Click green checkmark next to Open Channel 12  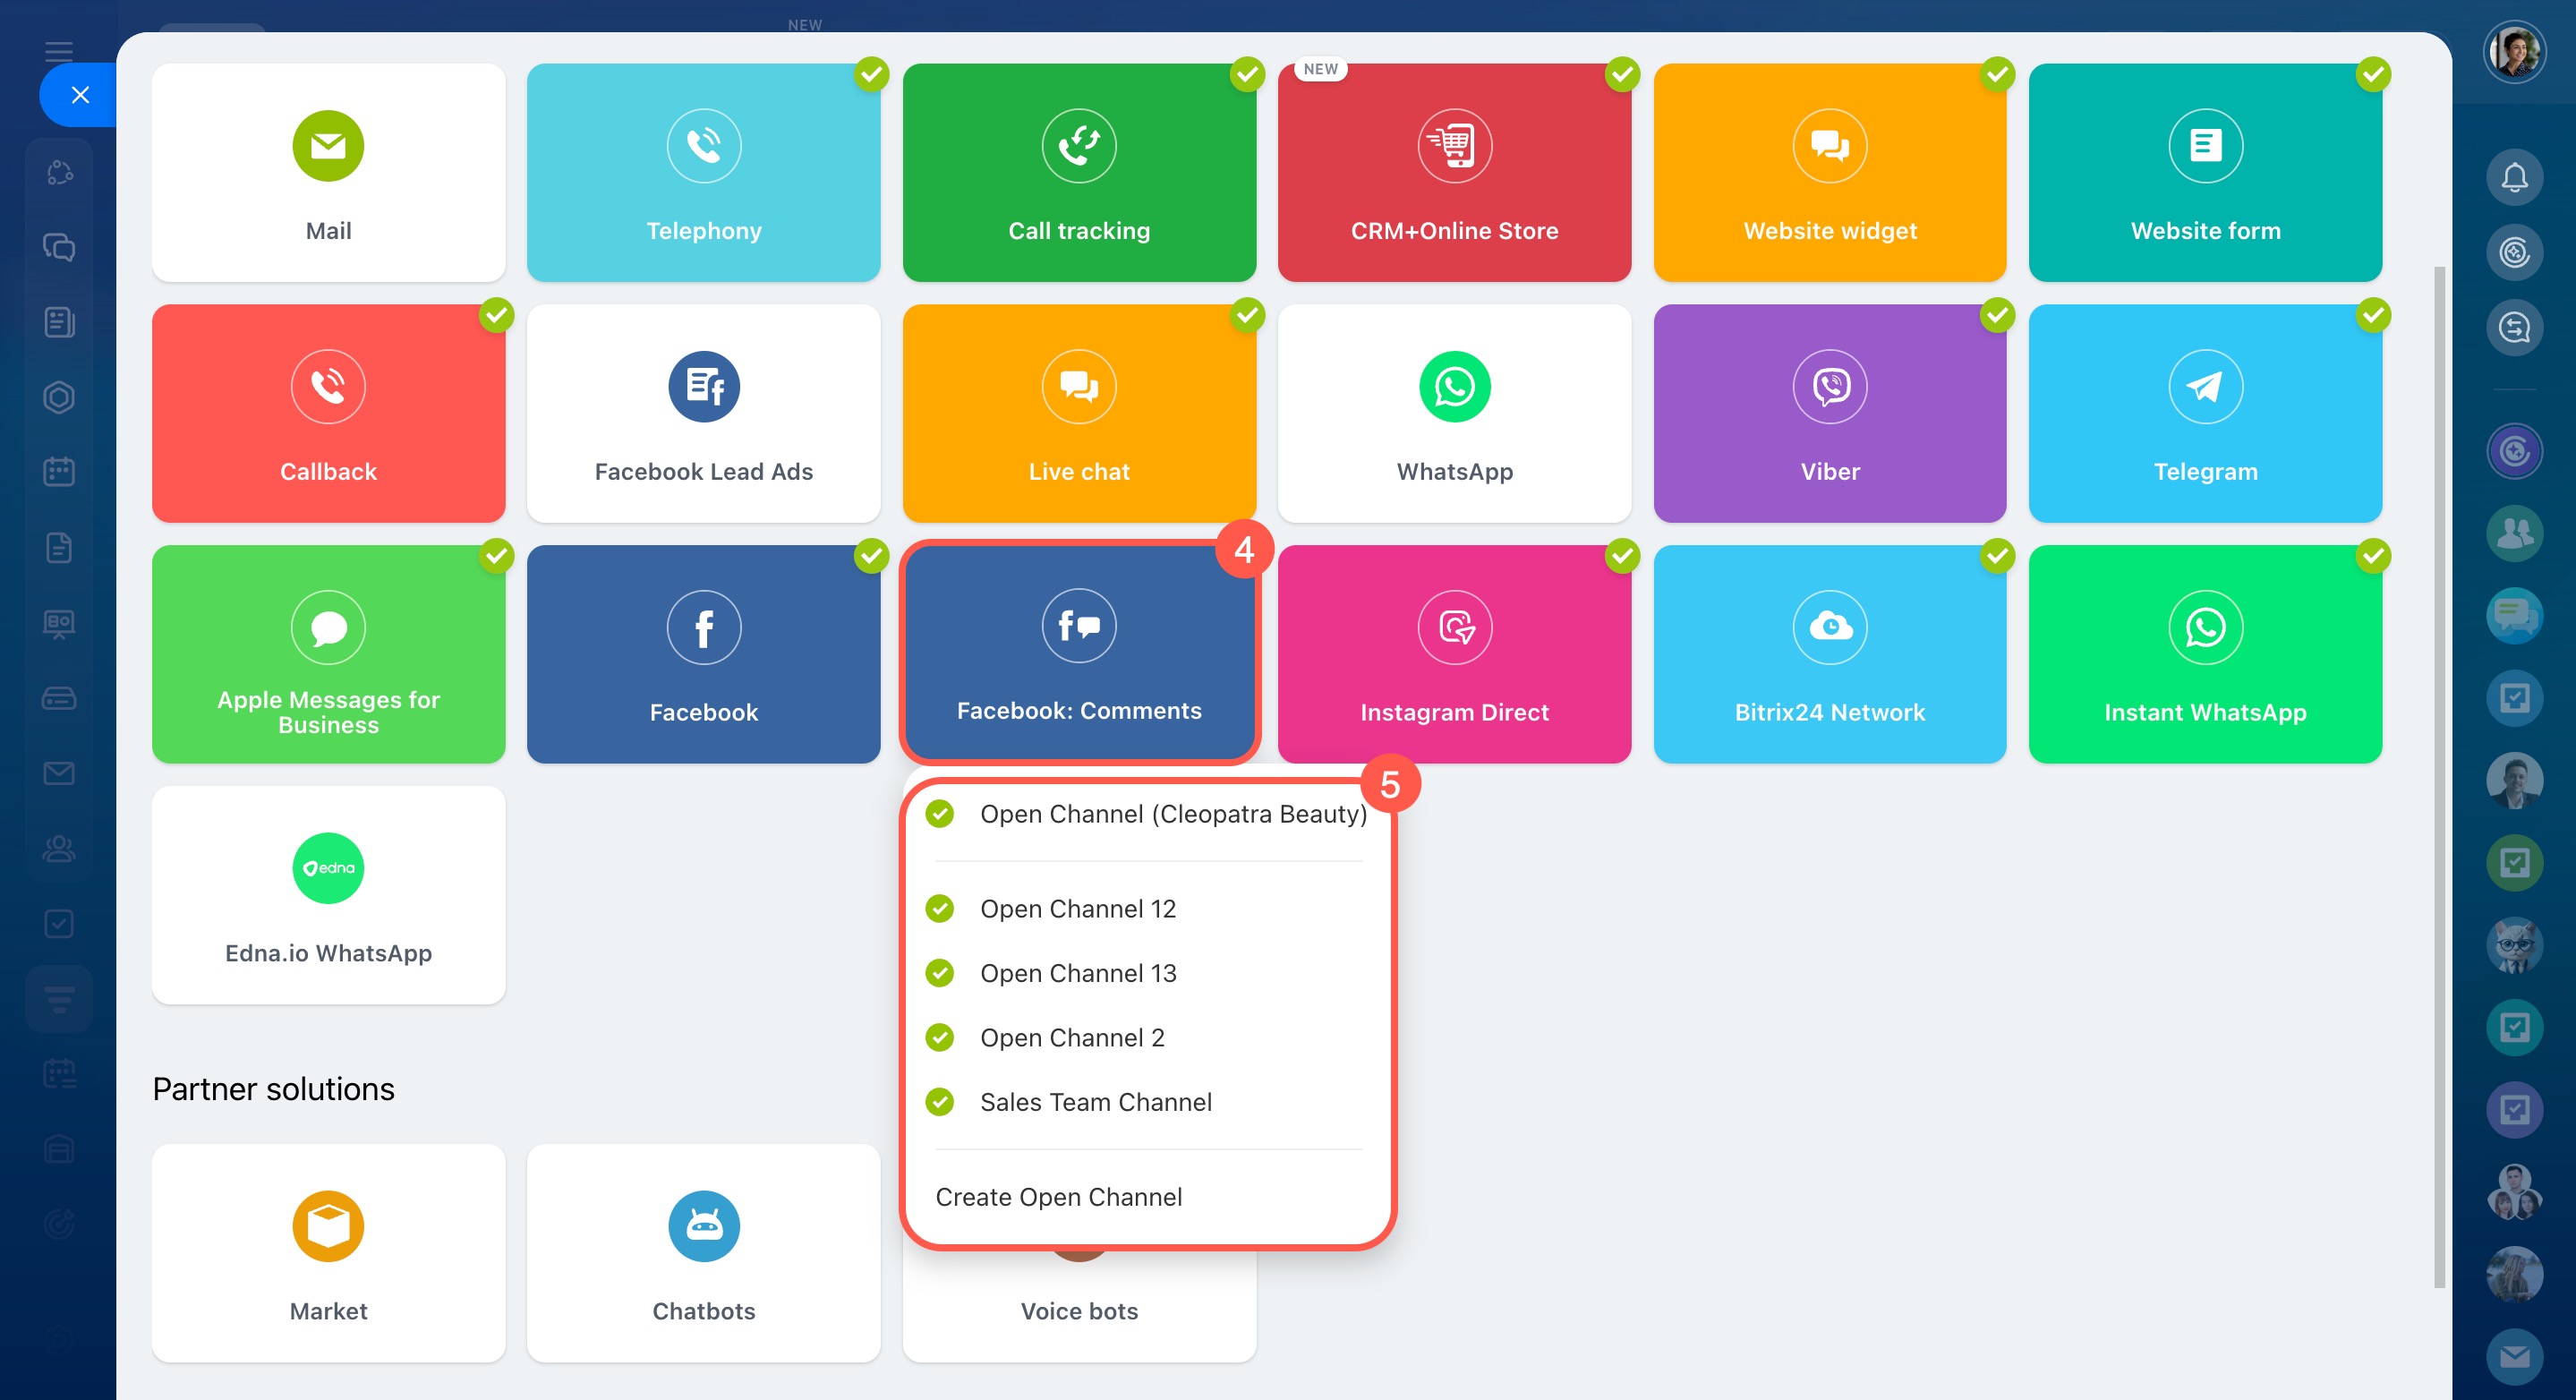939,908
